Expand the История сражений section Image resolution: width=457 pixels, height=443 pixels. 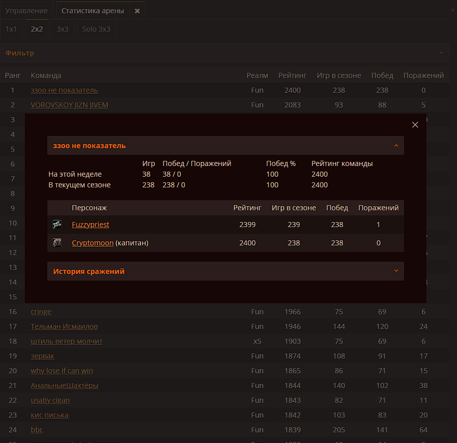pyautogui.click(x=225, y=271)
